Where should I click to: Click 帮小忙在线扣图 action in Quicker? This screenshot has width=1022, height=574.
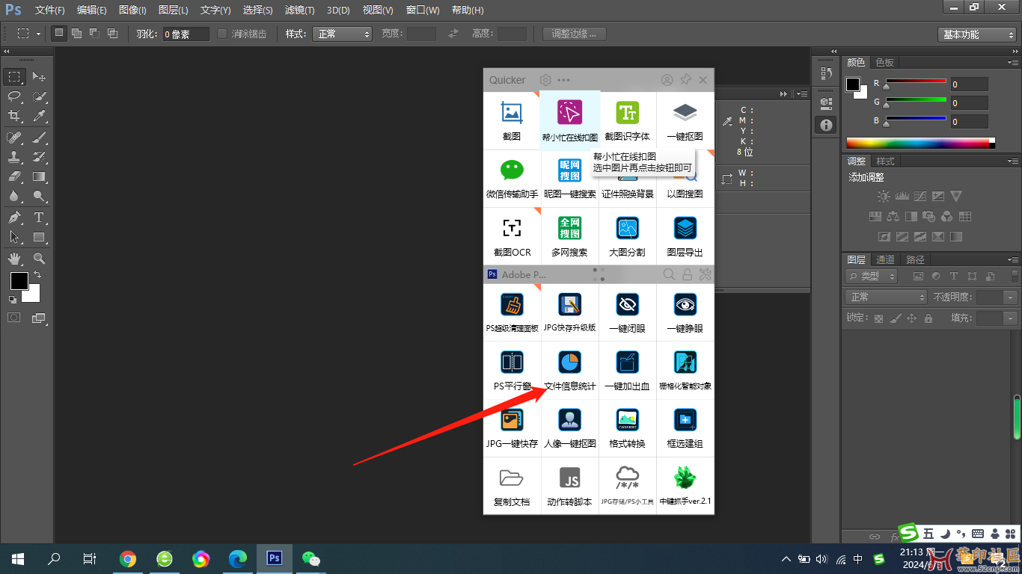pos(570,120)
